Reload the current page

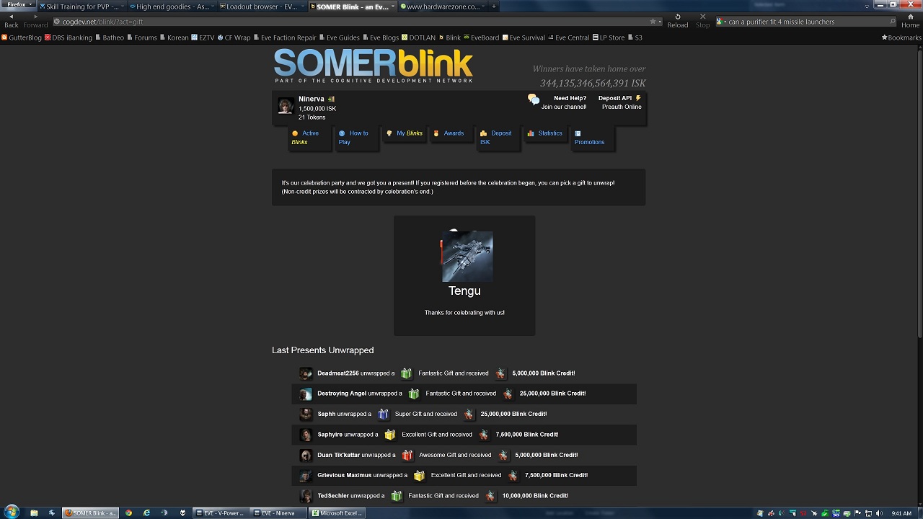click(677, 20)
